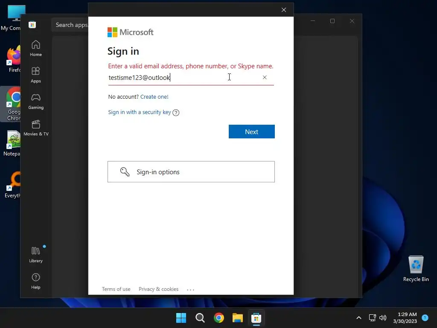Select Google Chrome desktop shortcut
This screenshot has width=437, height=328.
pos(11,104)
